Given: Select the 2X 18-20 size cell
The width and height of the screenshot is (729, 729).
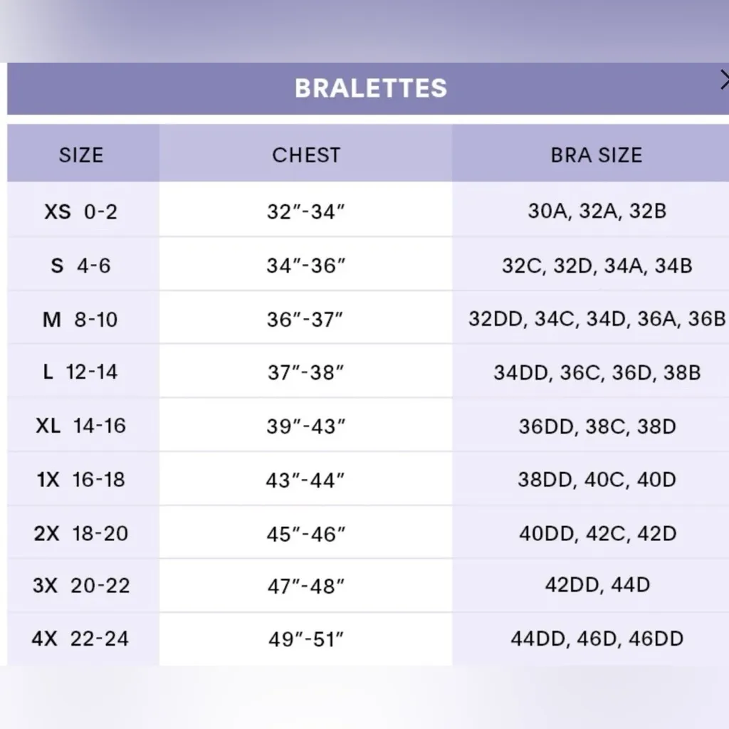Looking at the screenshot, I should coord(81,533).
